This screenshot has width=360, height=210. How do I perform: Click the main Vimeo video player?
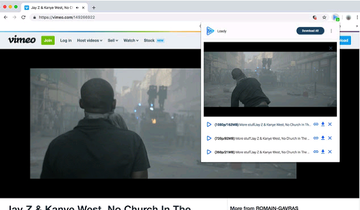(115, 124)
